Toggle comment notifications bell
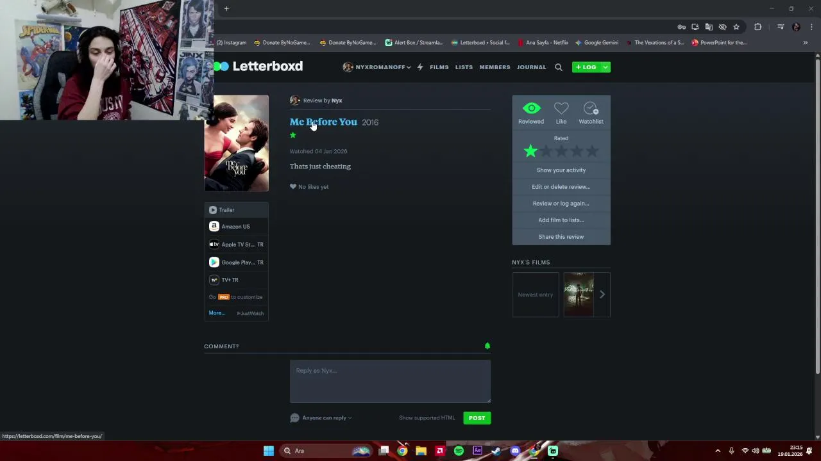The image size is (821, 461). 487,346
